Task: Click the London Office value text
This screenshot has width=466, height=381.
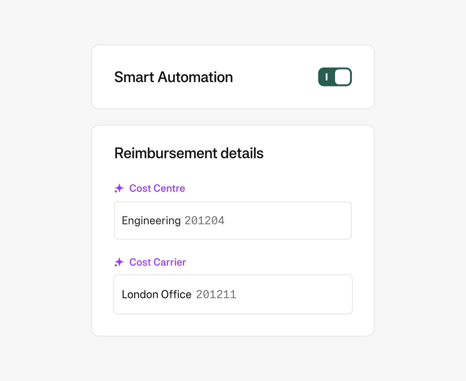Action: click(156, 295)
